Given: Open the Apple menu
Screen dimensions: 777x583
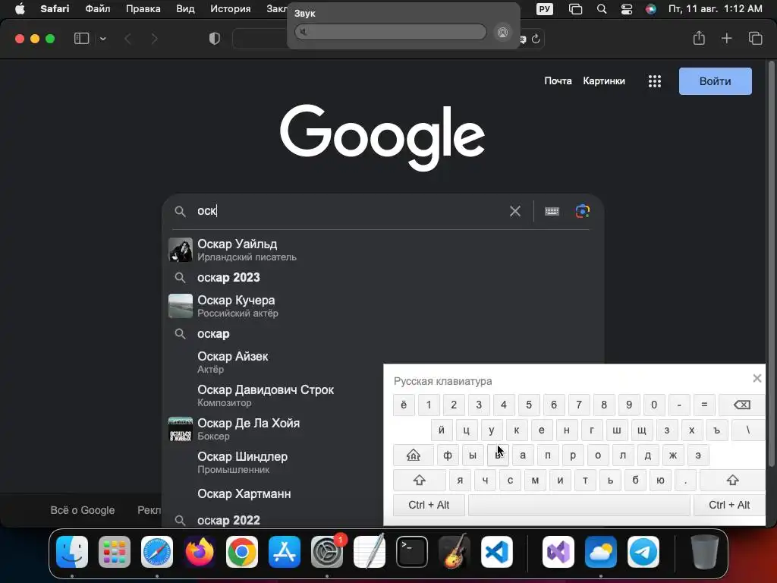Looking at the screenshot, I should tap(20, 8).
